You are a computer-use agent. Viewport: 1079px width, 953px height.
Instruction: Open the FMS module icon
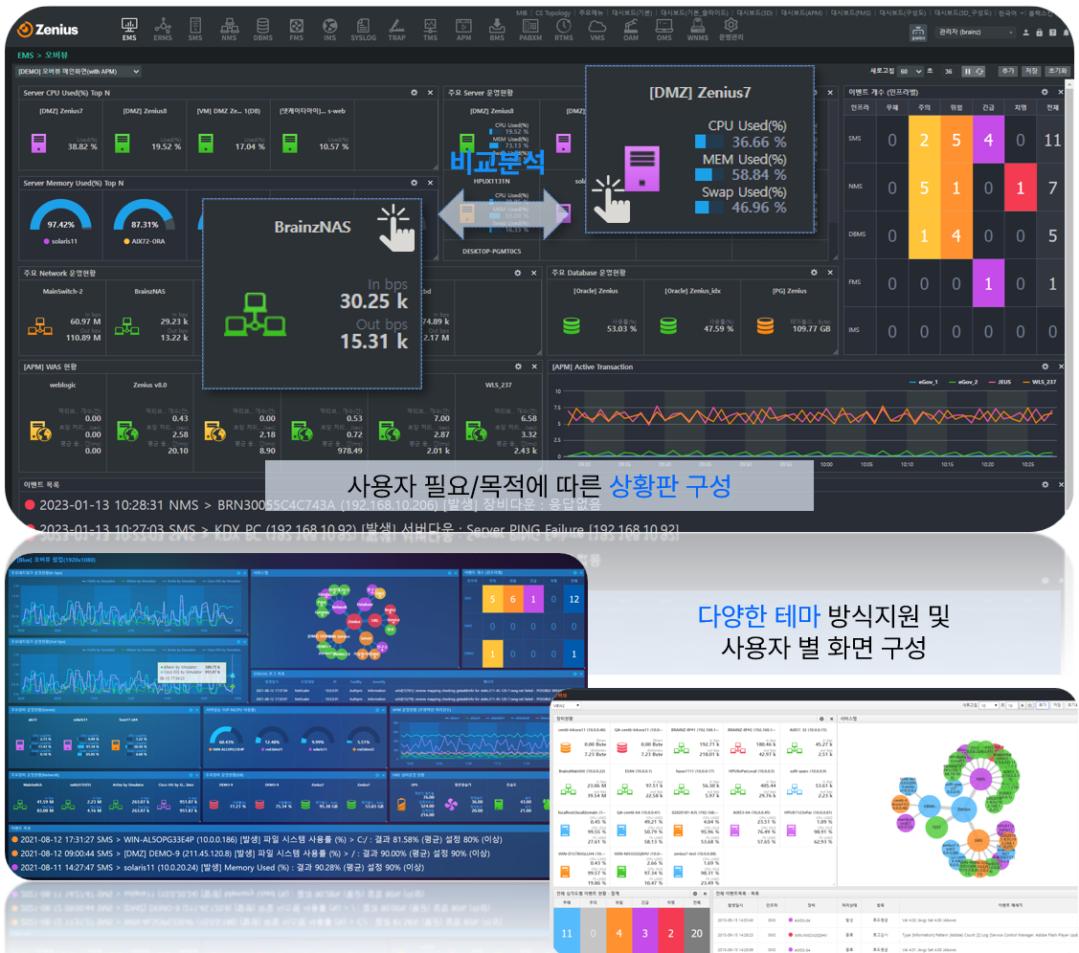[297, 30]
